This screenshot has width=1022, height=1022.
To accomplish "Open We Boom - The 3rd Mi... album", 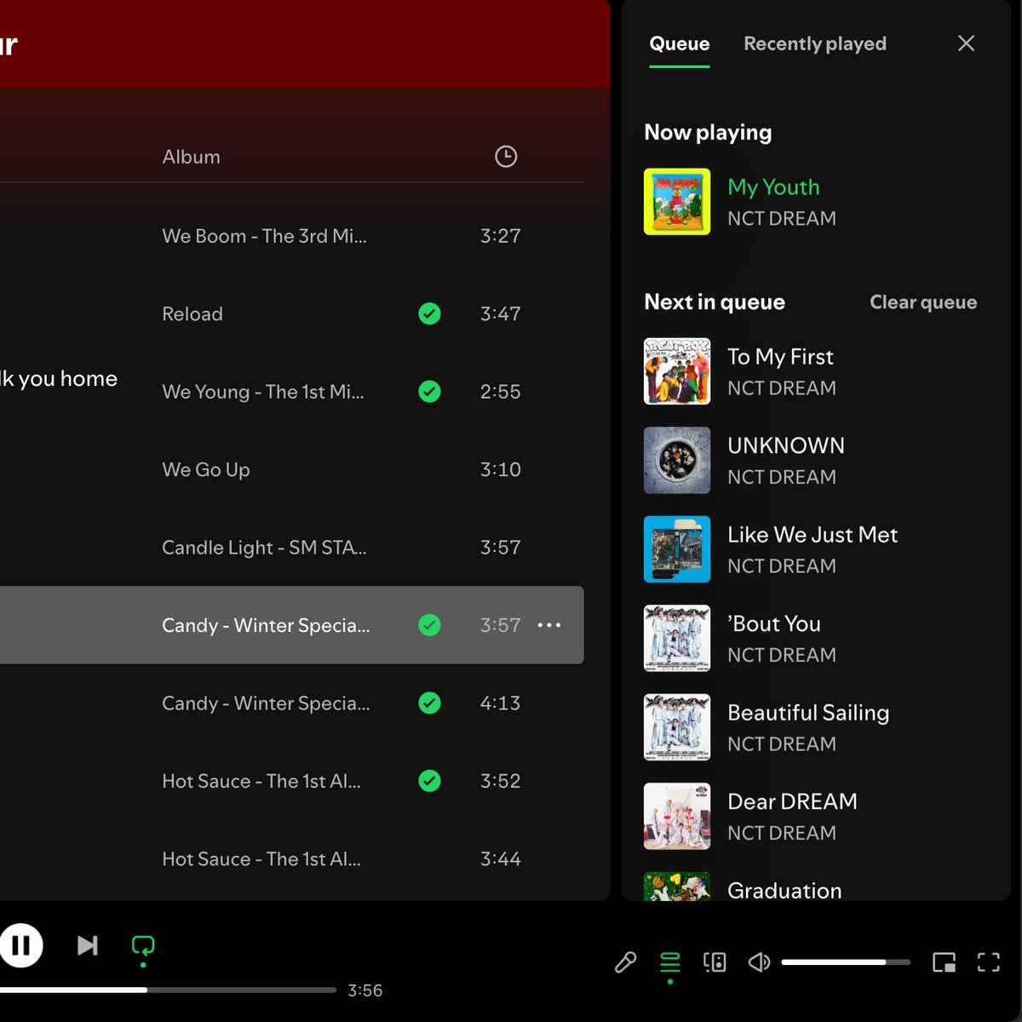I will tap(264, 236).
